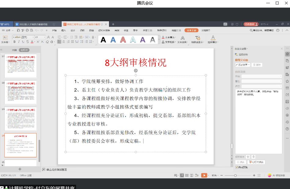The image size is (290, 189).
Task: Enable normal editing view in status bar
Action: click(x=182, y=175)
